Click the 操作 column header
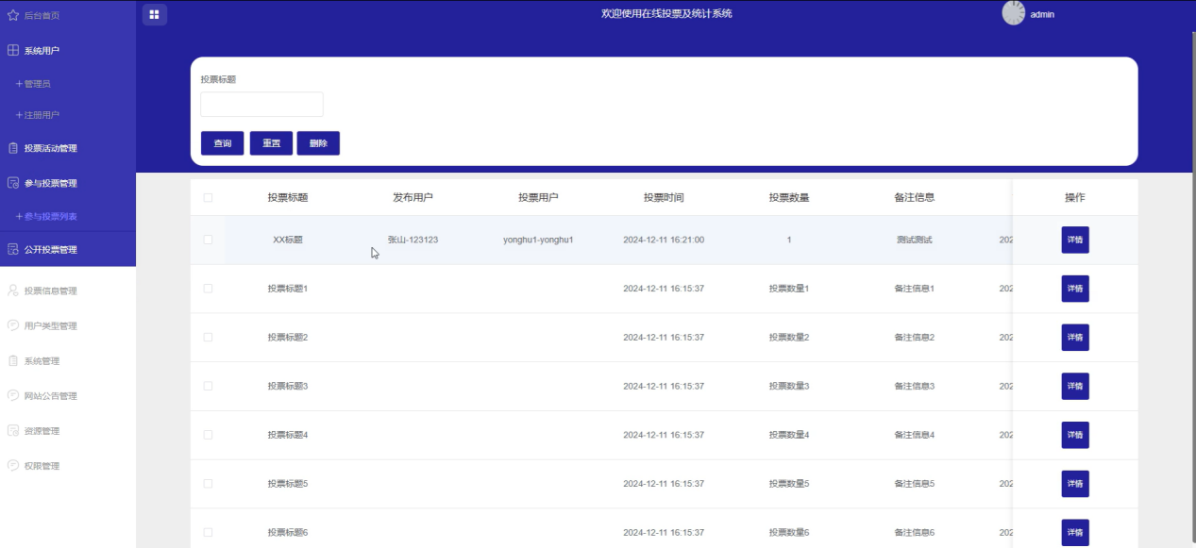Image resolution: width=1196 pixels, height=548 pixels. tap(1075, 198)
